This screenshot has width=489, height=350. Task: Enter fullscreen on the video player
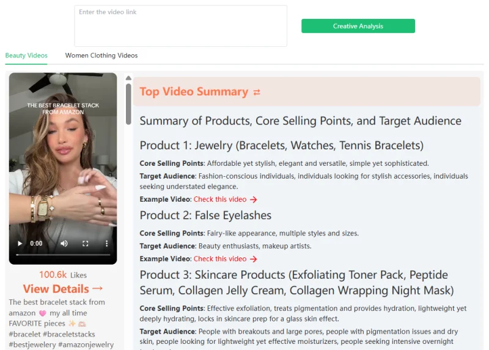click(x=86, y=243)
